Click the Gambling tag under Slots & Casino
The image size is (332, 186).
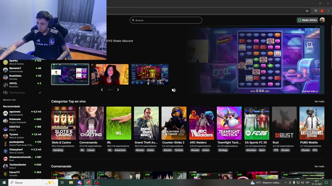pyautogui.click(x=58, y=150)
